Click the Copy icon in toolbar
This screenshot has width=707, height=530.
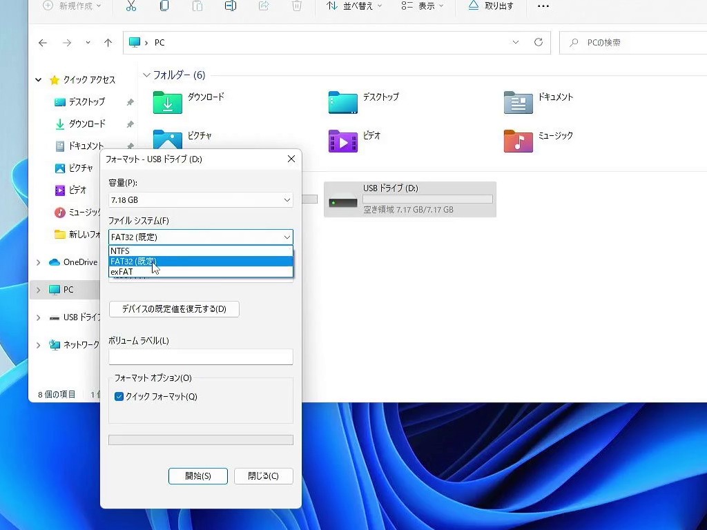coord(164,6)
